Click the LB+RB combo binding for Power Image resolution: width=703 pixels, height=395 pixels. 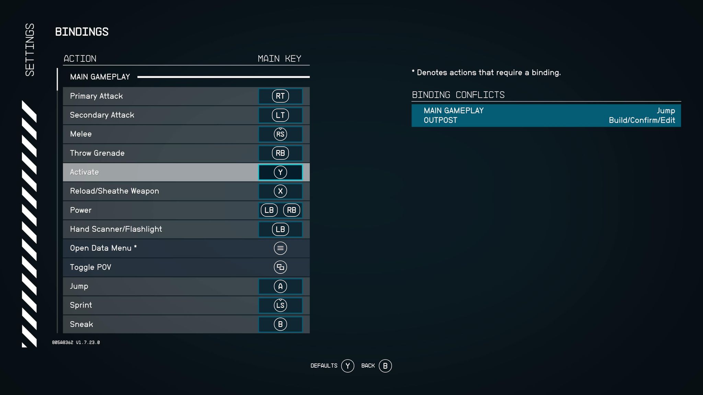tap(279, 210)
